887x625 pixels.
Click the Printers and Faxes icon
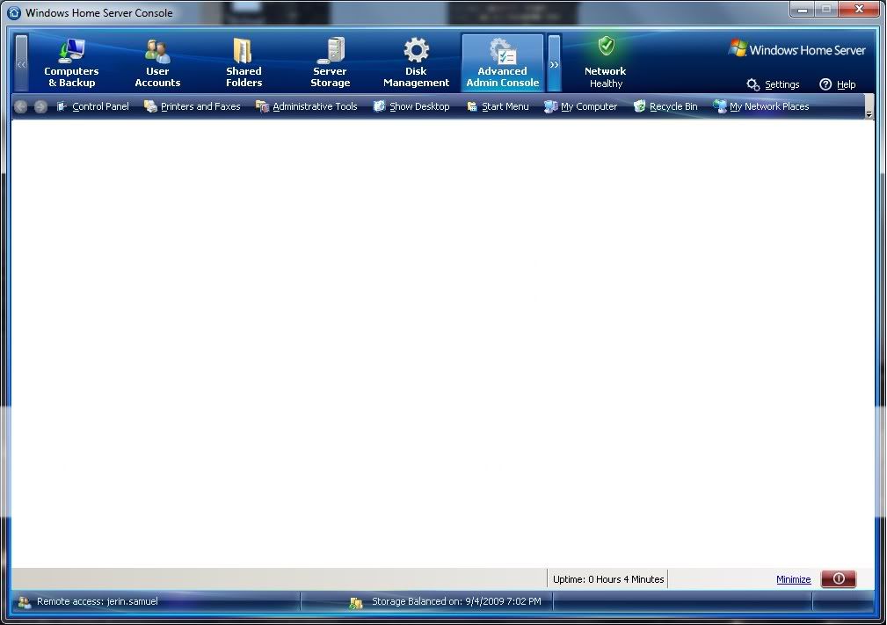(150, 107)
